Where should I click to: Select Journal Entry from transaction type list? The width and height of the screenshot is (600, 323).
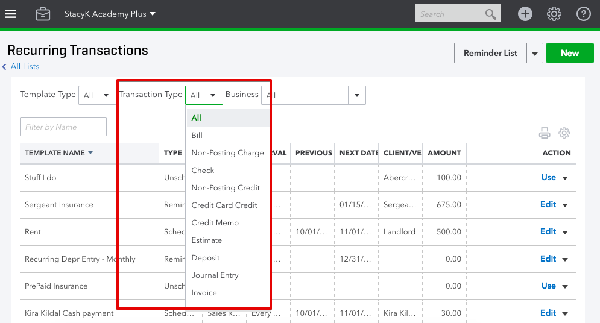pyautogui.click(x=215, y=275)
